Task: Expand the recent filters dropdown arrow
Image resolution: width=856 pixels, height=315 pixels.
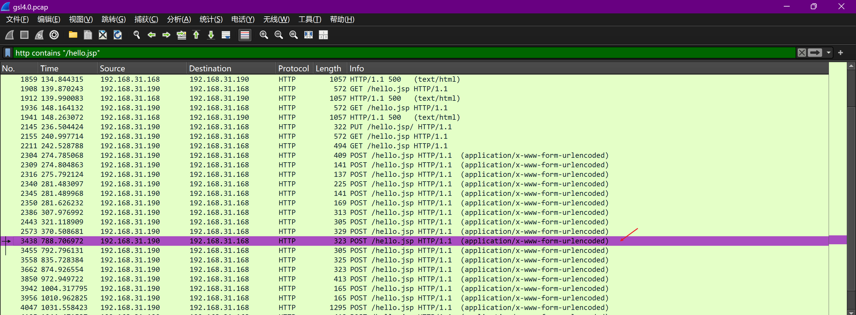Action: [828, 53]
